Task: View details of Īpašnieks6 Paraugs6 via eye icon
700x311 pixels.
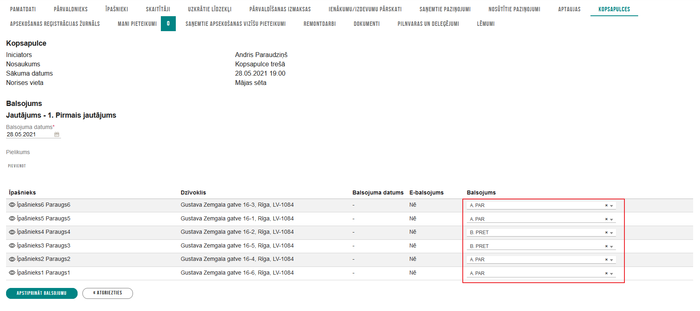Action: (x=12, y=205)
